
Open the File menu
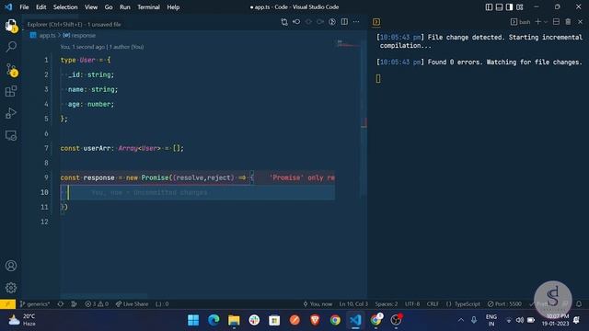pyautogui.click(x=24, y=7)
